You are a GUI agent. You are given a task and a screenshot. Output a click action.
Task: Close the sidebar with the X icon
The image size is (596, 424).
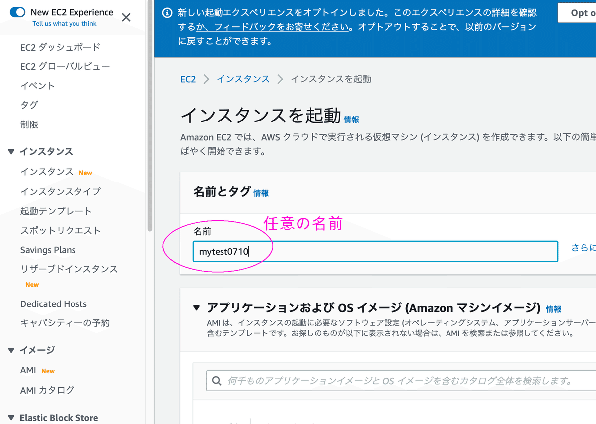(126, 18)
